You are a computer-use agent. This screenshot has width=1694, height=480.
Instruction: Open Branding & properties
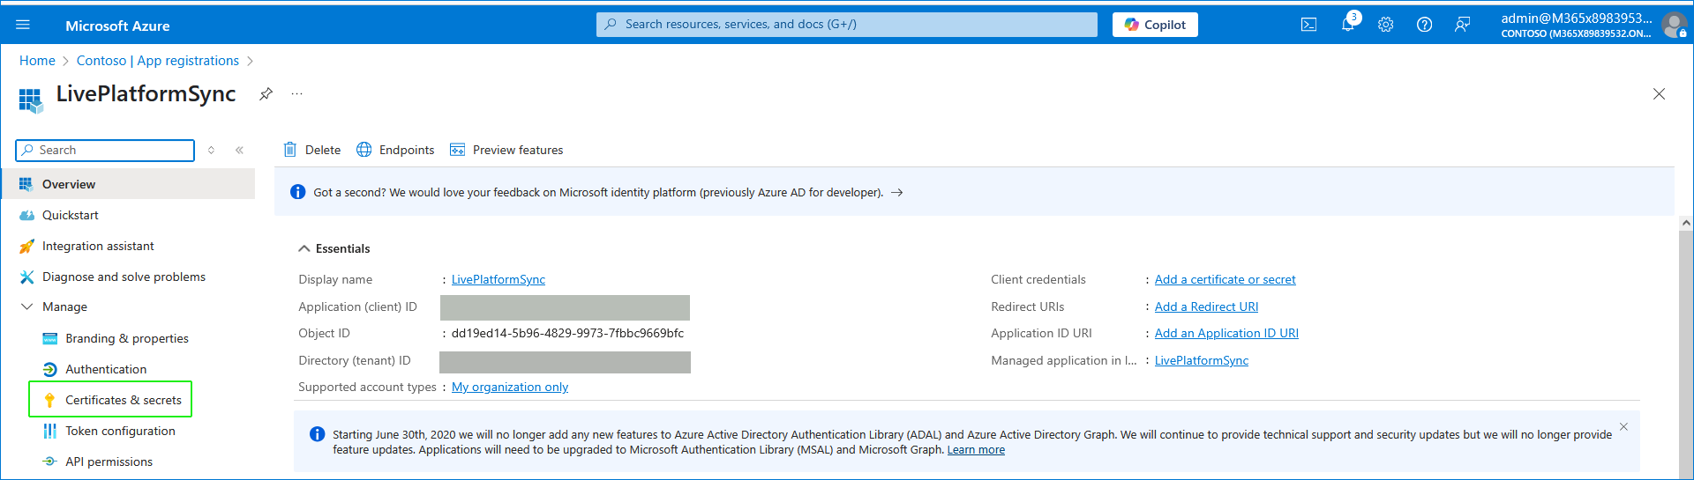click(x=128, y=338)
